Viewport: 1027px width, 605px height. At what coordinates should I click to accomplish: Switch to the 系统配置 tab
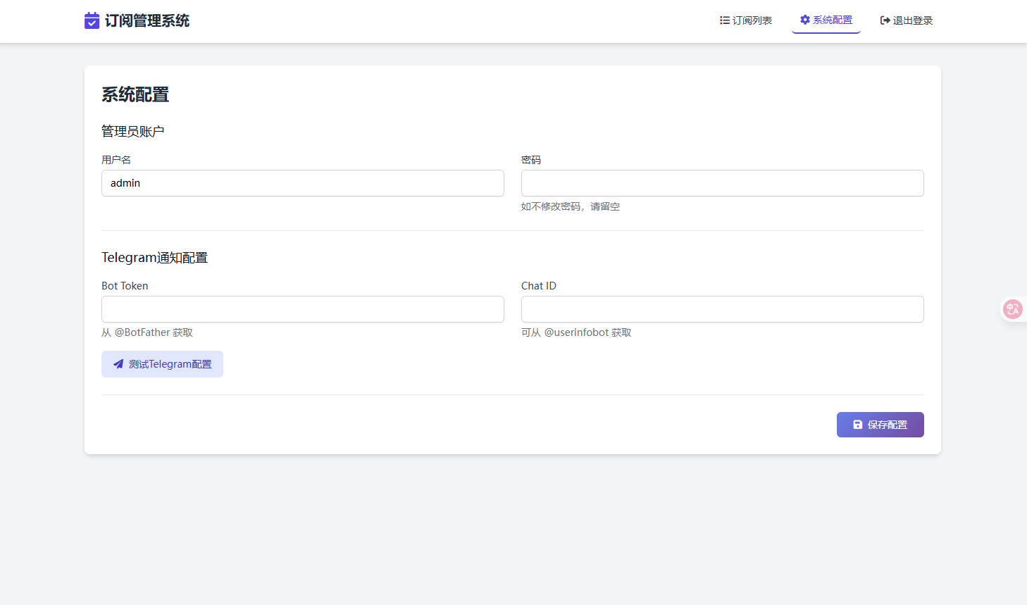point(832,20)
